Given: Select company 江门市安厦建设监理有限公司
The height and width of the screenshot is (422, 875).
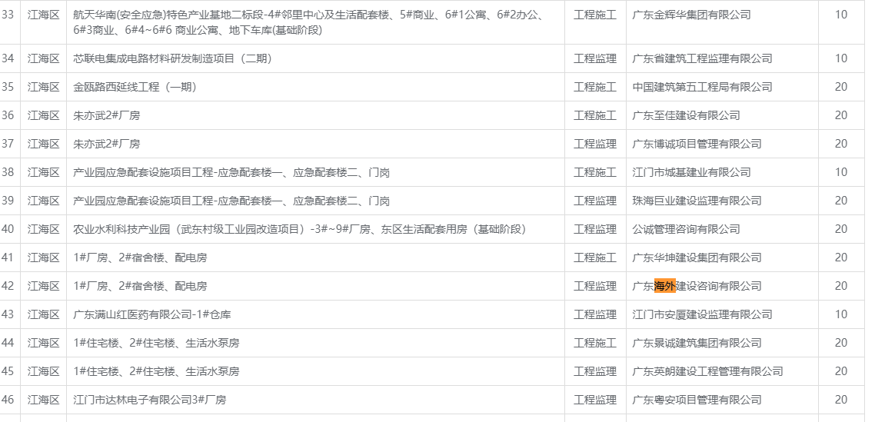Looking at the screenshot, I should click(701, 314).
